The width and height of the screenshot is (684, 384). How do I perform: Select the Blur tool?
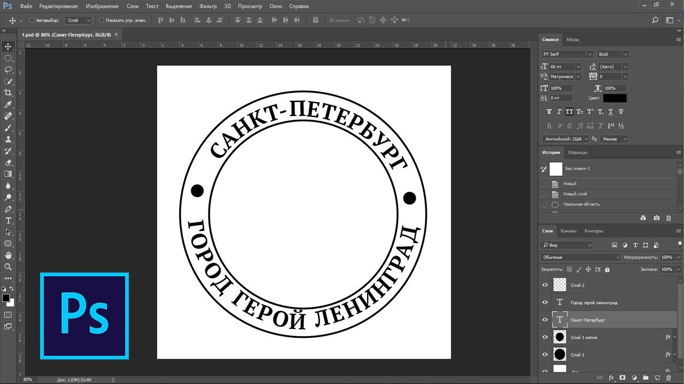[8, 186]
